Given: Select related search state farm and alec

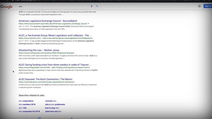Looking at the screenshot, I should click(53, 111).
